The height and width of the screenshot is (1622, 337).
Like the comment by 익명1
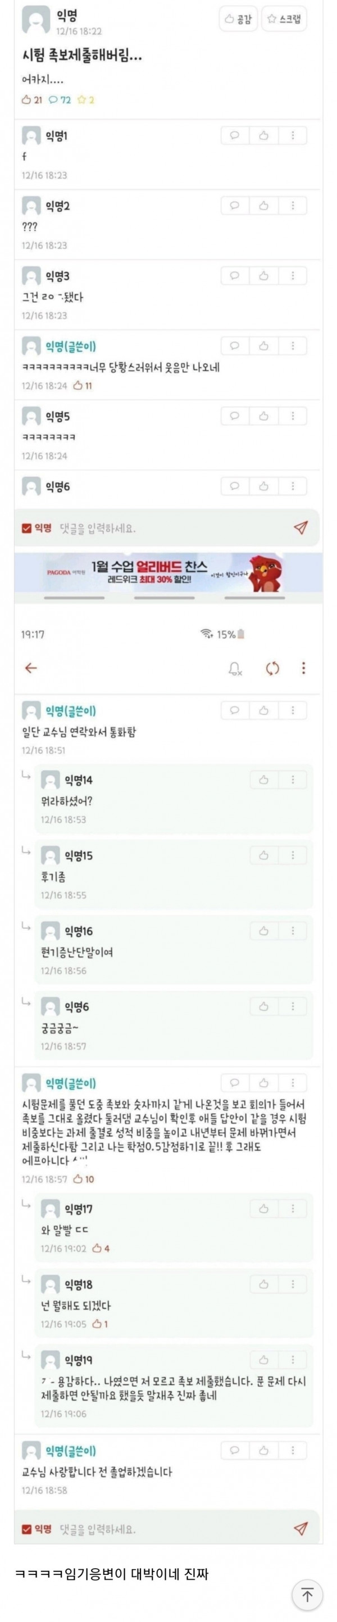coord(264,135)
